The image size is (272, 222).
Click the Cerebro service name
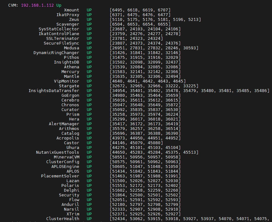(70, 100)
